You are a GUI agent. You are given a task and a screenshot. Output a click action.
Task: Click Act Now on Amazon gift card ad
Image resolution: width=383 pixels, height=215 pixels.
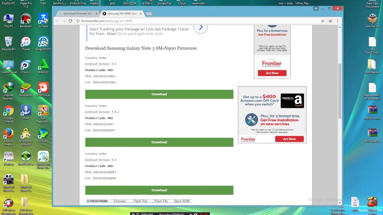click(x=289, y=139)
